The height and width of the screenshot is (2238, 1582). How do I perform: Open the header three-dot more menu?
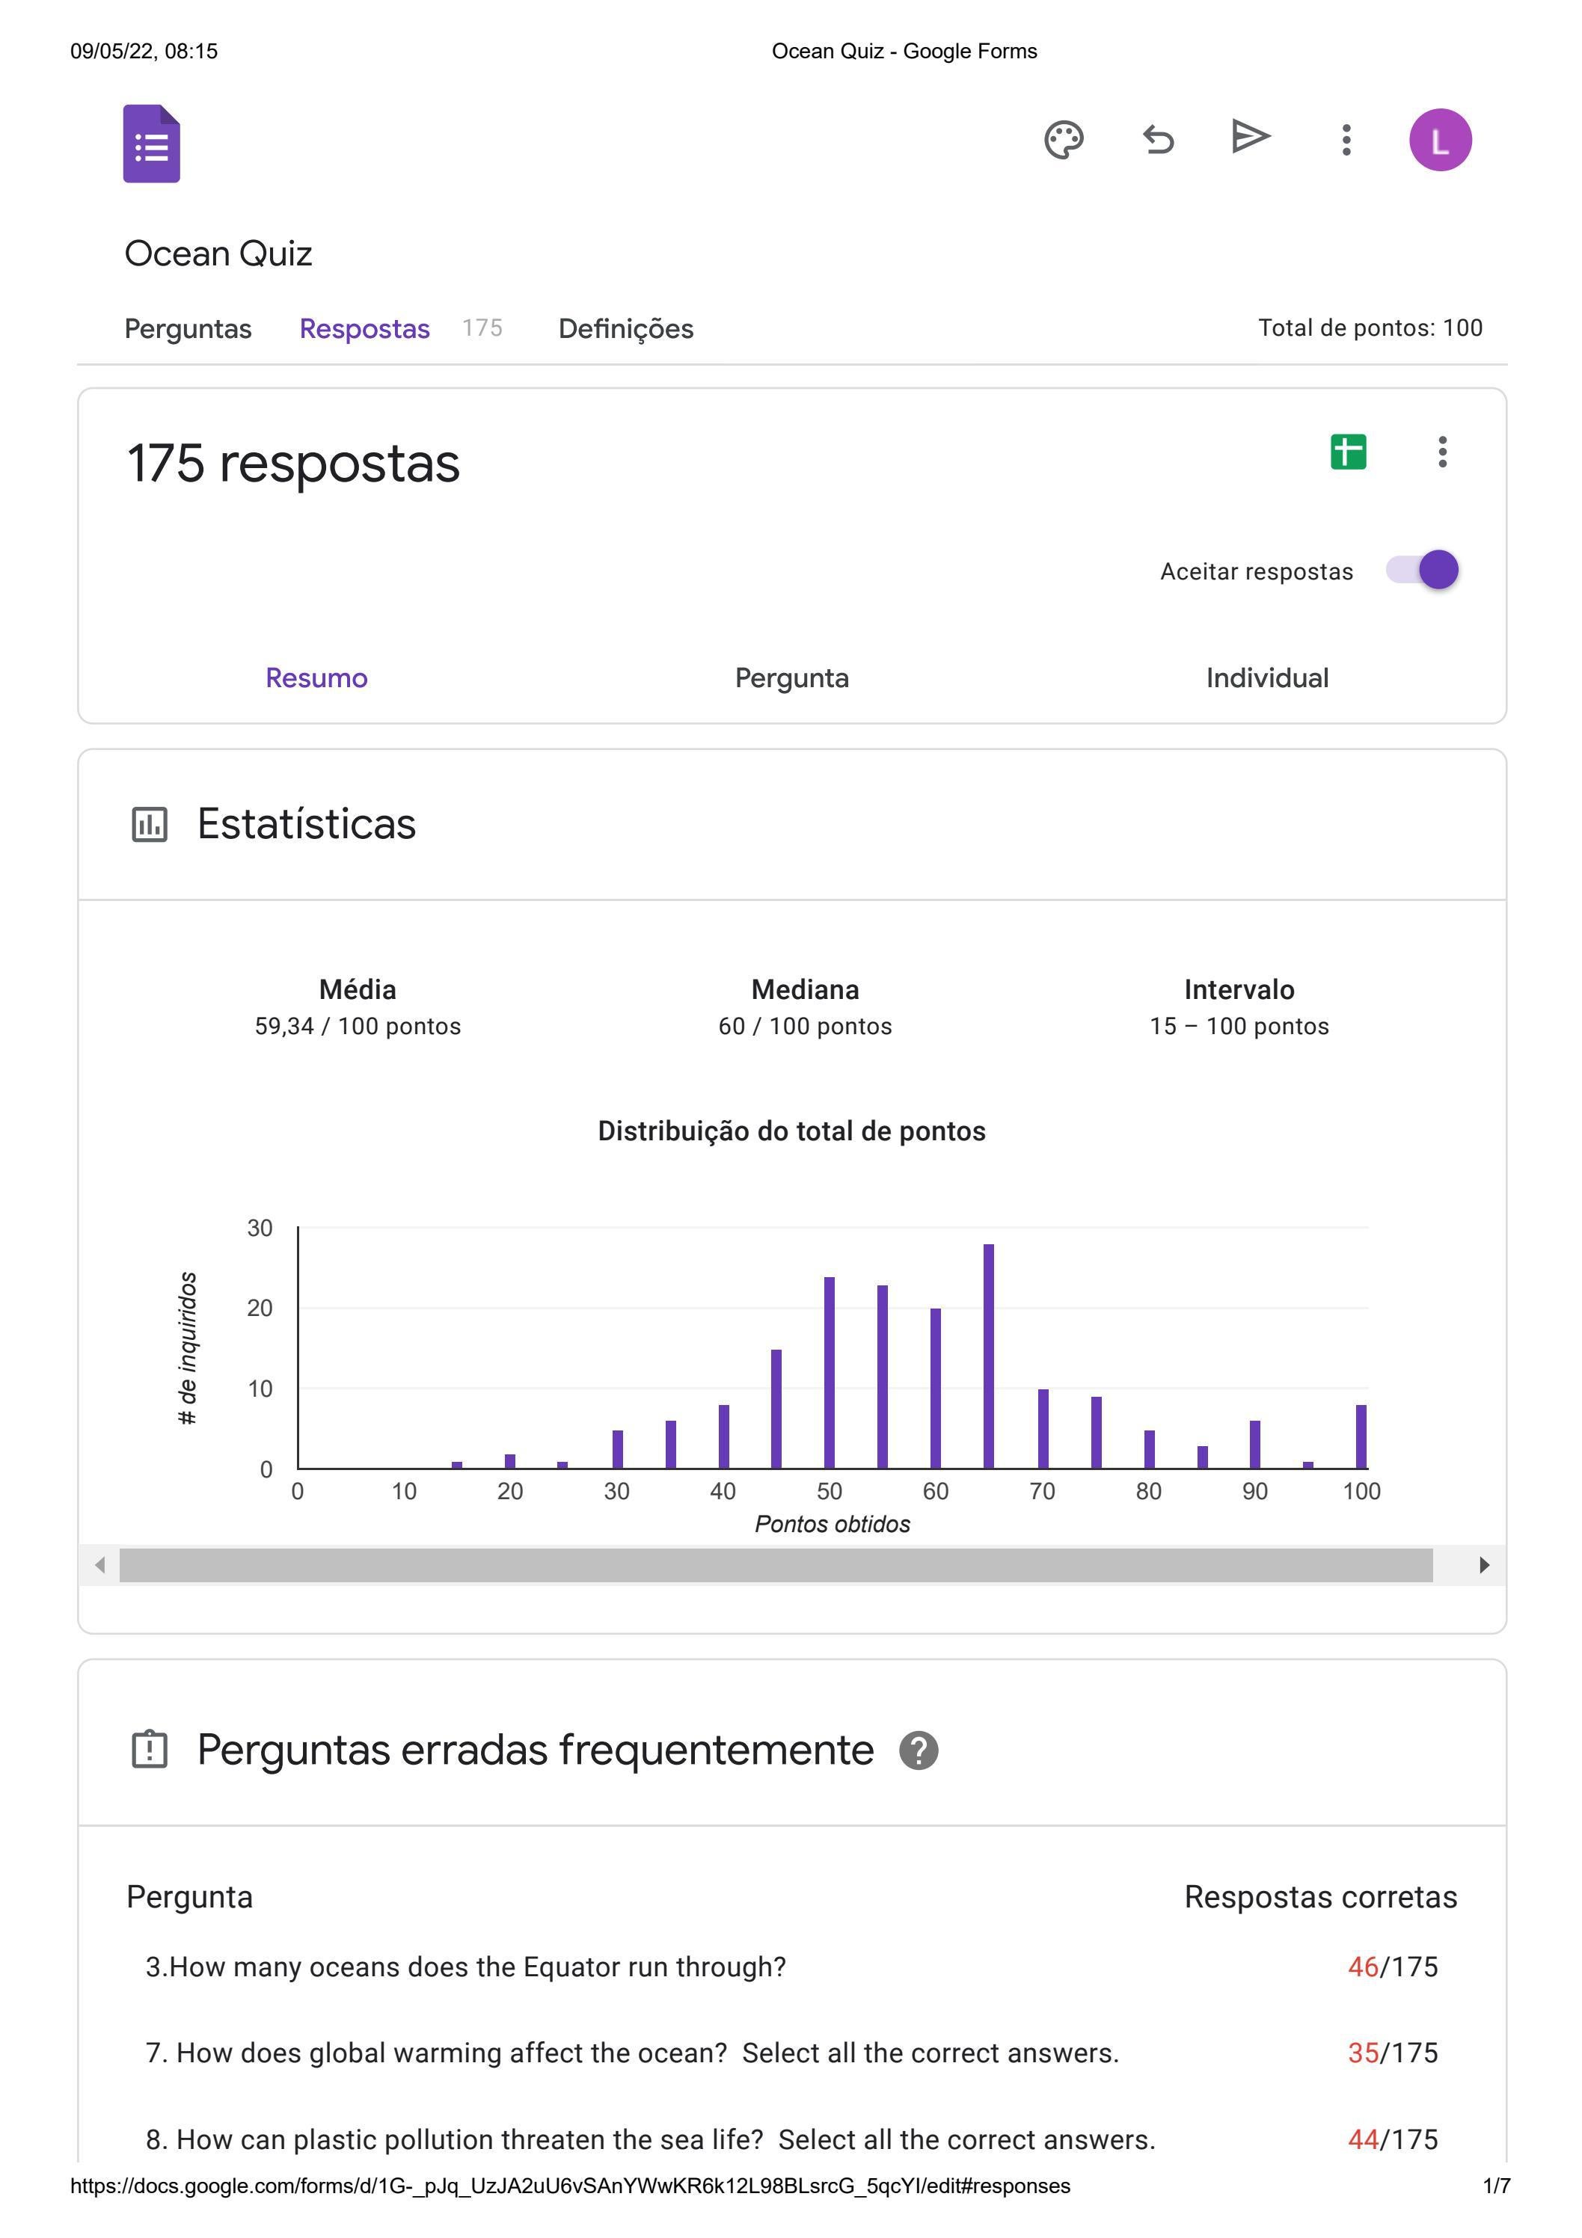point(1346,139)
